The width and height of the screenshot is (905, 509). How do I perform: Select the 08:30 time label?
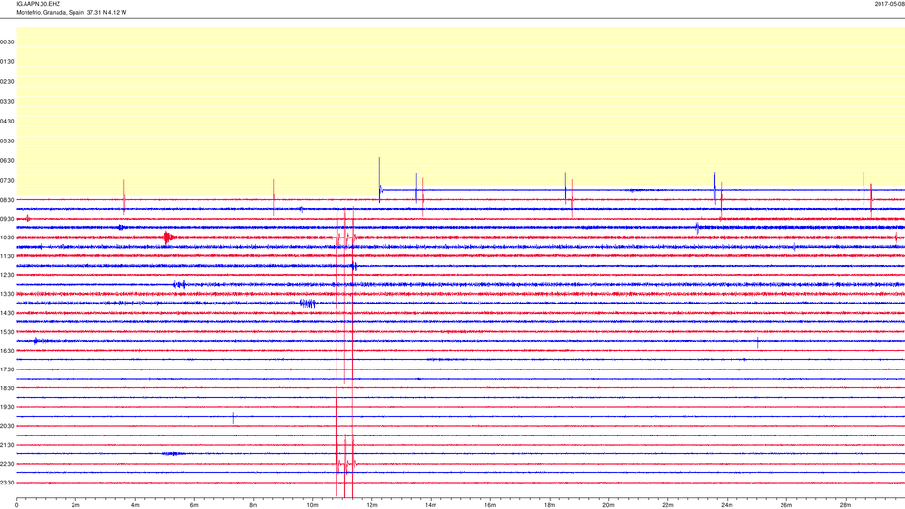(x=8, y=200)
